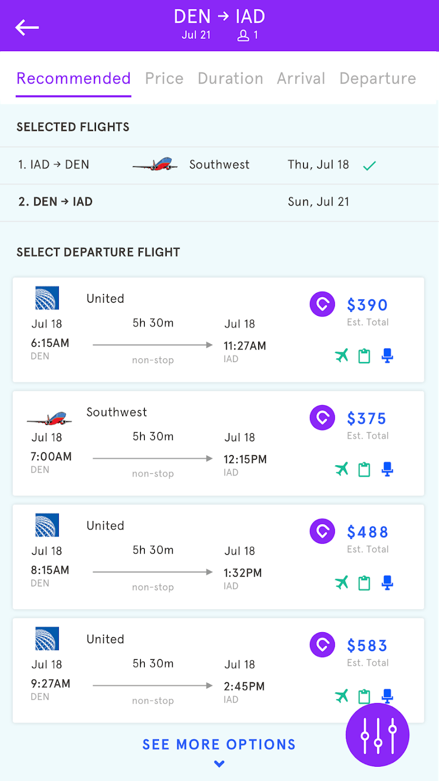This screenshot has width=439, height=781.
Task: Tap seat icon on $488 United flight
Action: [x=387, y=583]
